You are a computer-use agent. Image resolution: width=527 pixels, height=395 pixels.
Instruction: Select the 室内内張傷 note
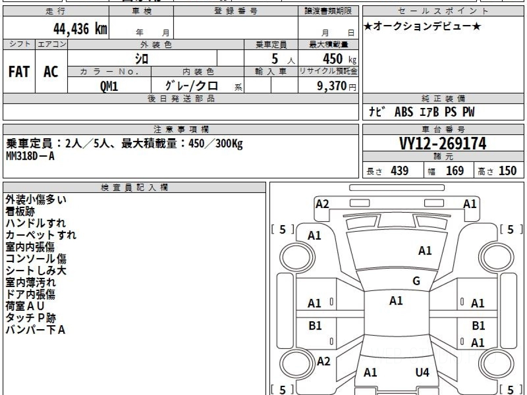point(30,247)
